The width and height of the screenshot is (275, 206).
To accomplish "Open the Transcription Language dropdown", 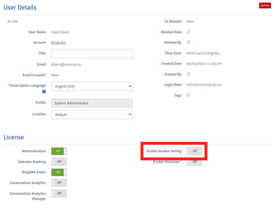I will pyautogui.click(x=92, y=86).
